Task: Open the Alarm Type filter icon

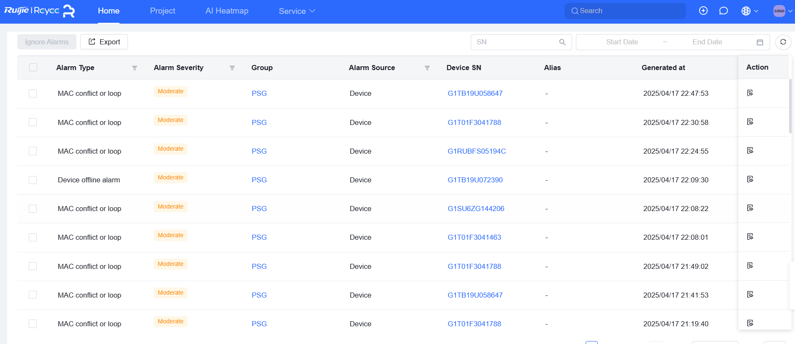Action: click(x=135, y=68)
